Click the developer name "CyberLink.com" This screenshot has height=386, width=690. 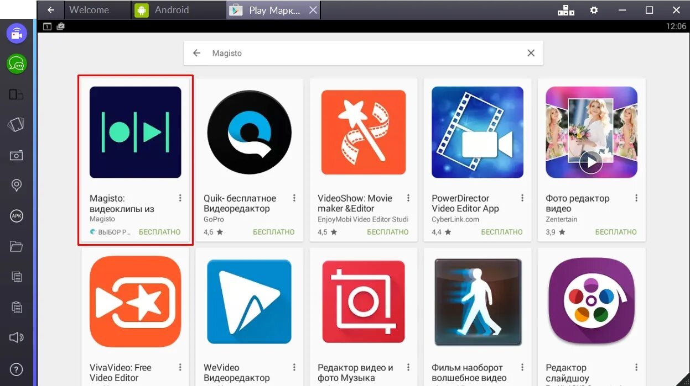click(x=455, y=219)
